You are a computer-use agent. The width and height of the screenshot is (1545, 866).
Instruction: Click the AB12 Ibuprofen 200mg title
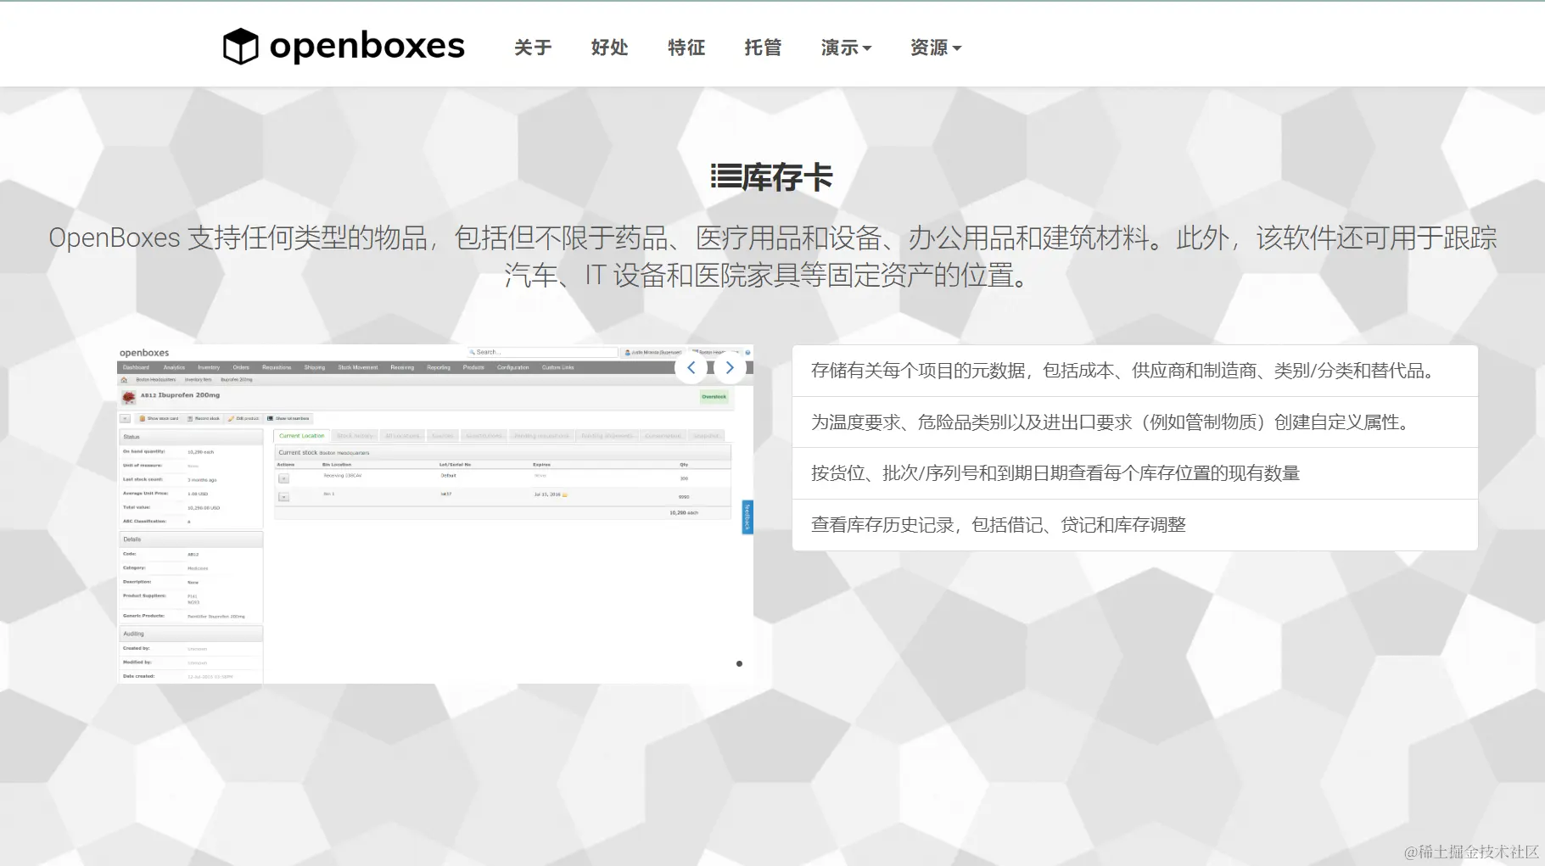(x=180, y=395)
